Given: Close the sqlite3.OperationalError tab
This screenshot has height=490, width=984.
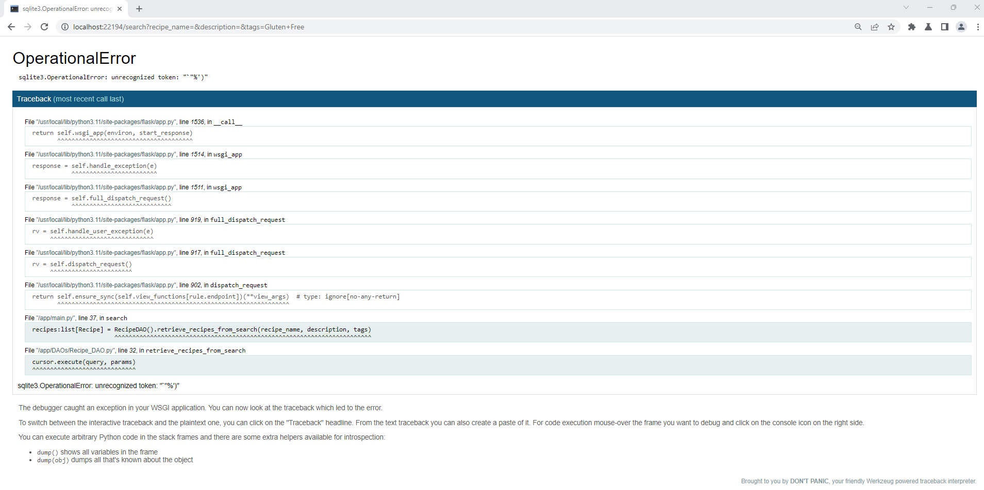Looking at the screenshot, I should pos(120,9).
